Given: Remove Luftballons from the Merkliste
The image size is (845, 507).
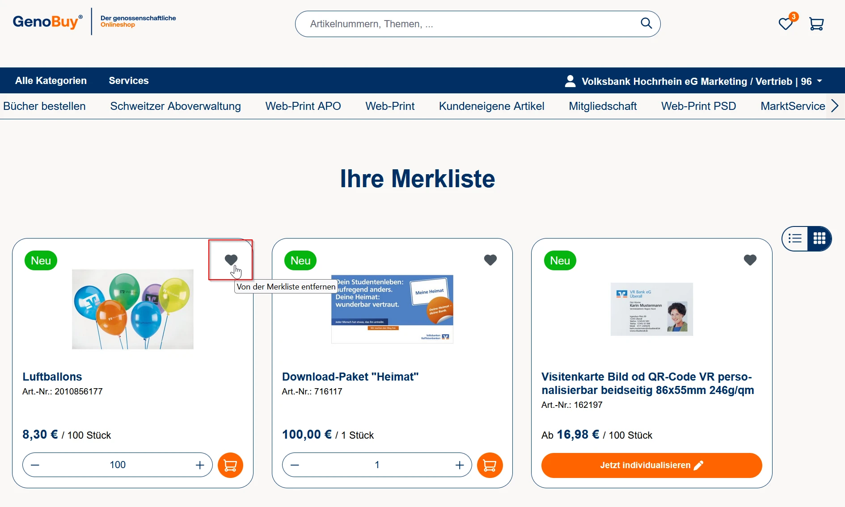Looking at the screenshot, I should point(231,260).
